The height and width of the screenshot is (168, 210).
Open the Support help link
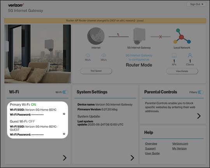point(150,149)
